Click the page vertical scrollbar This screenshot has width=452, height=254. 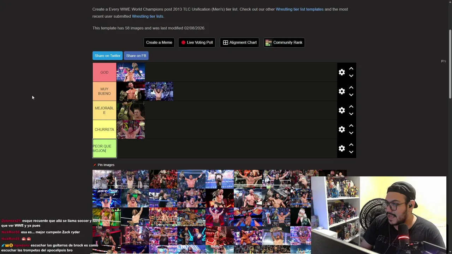tap(450, 64)
